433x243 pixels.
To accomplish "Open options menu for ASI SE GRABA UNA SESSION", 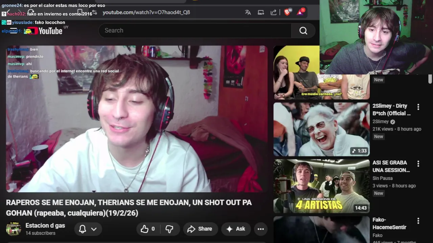I will coord(418,164).
